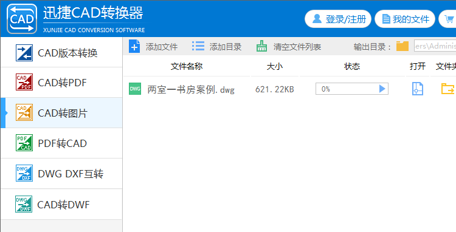Click the 打开 column header
The image size is (456, 232).
pyautogui.click(x=418, y=66)
